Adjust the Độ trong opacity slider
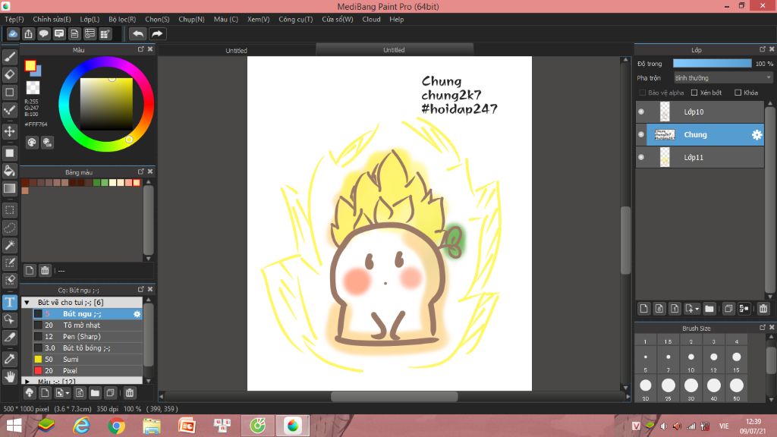 [x=712, y=64]
